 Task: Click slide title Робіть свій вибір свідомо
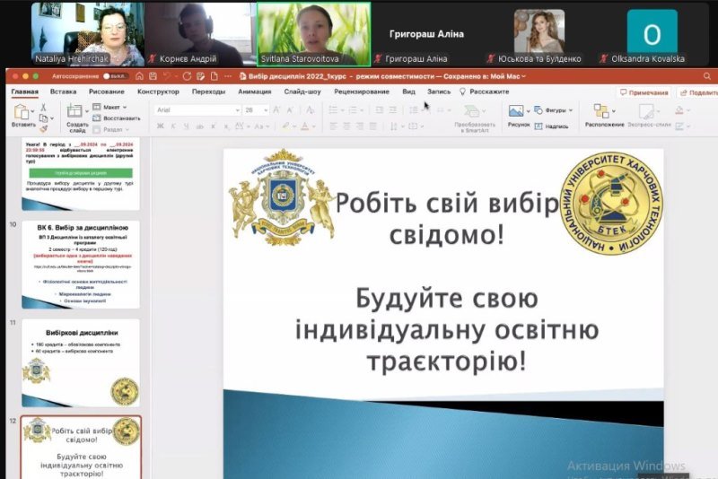(447, 219)
